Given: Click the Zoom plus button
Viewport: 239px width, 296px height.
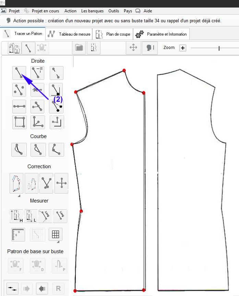Looking at the screenshot, I should click(183, 48).
